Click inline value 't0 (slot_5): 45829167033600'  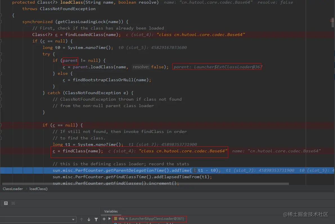152,47
